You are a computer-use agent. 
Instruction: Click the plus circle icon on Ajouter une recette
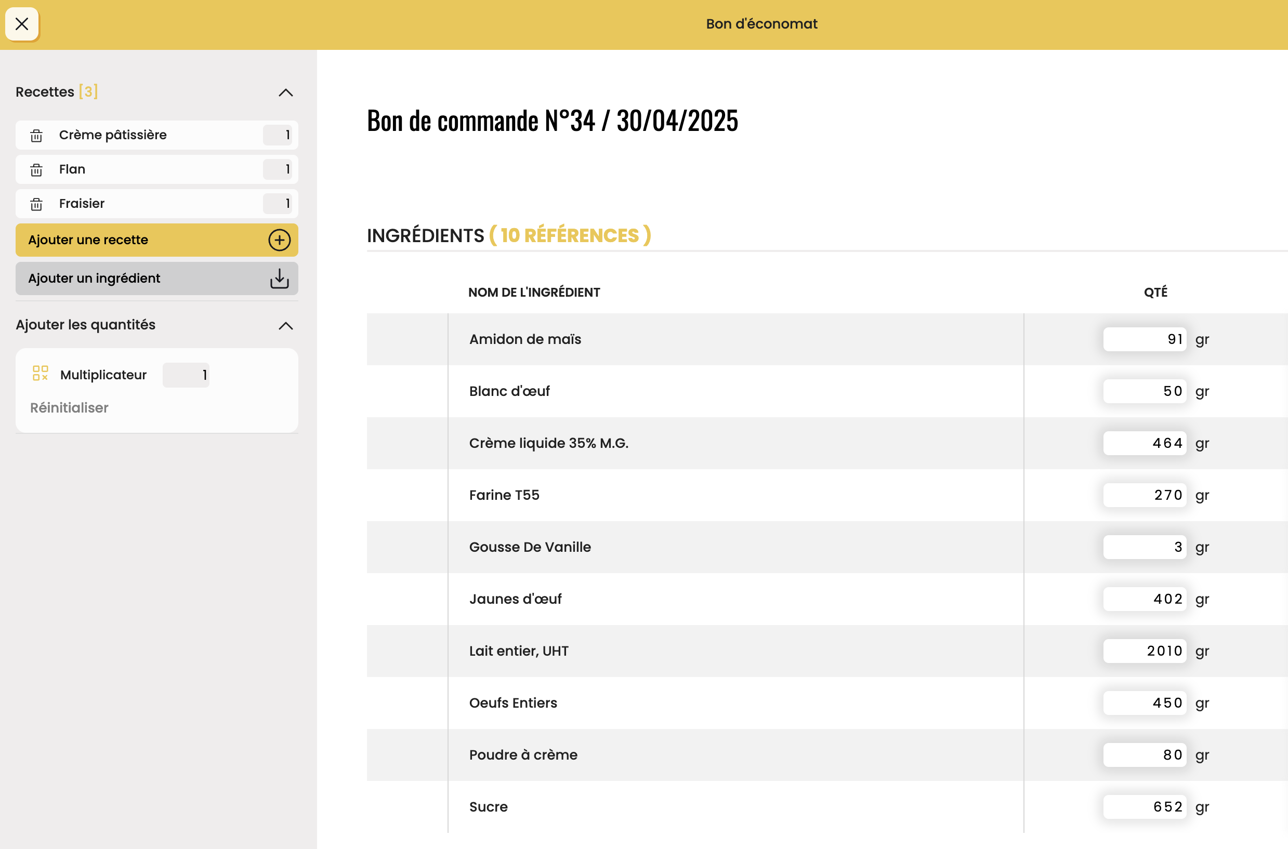point(280,240)
